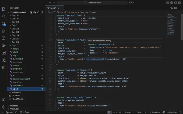Collapse all folders in Explorer
The image size is (183, 114).
(x=42, y=12)
